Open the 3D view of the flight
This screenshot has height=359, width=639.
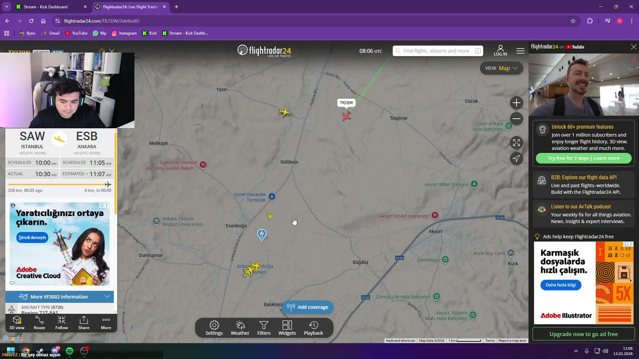point(16,323)
